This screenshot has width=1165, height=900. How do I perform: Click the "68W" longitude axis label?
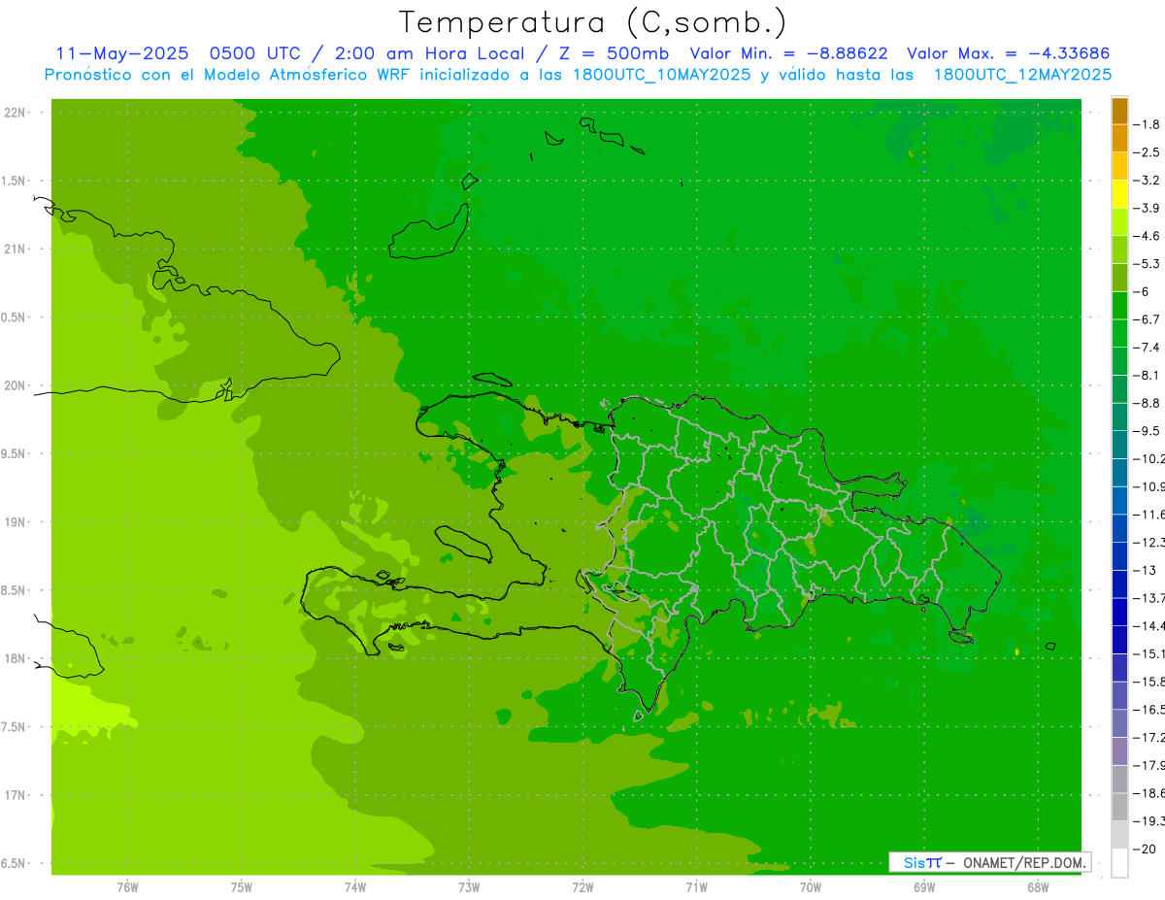pyautogui.click(x=1038, y=886)
